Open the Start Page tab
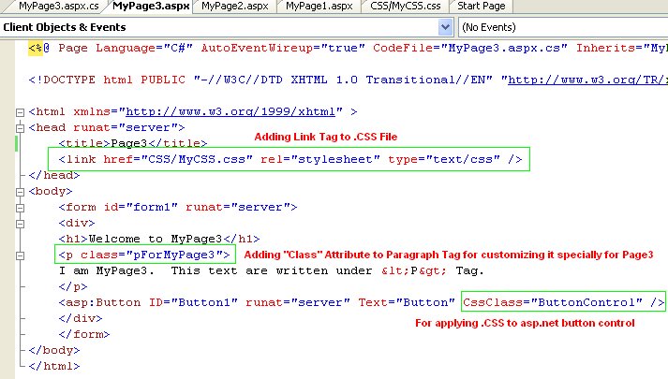668x379 pixels. 481,6
